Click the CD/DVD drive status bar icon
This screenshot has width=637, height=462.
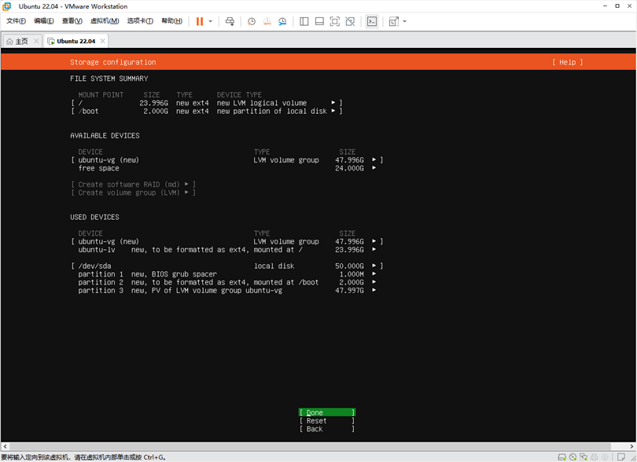click(x=573, y=457)
